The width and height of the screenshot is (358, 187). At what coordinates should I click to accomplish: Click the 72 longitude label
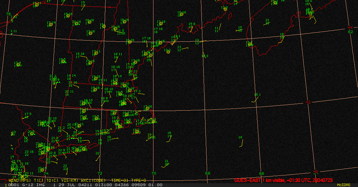tap(100, 173)
